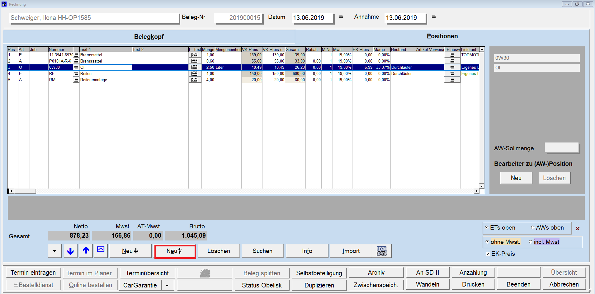Click the customer name field Schweiger, Ilona
This screenshot has width=595, height=294.
[x=94, y=18]
